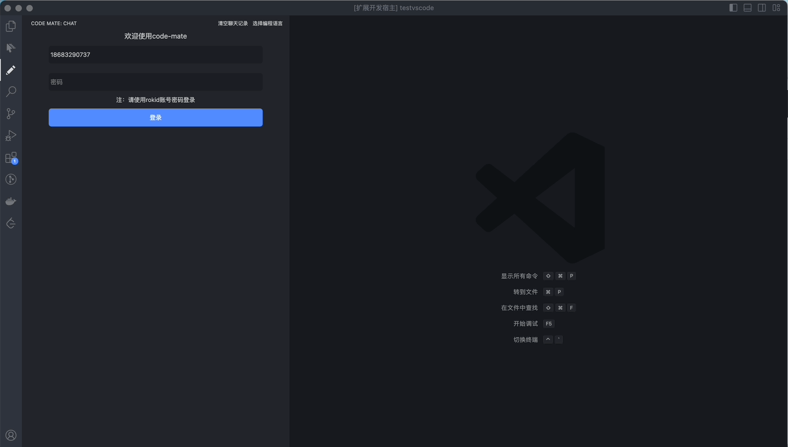788x447 pixels.
Task: Open the Extensions view with badge
Action: [x=11, y=158]
